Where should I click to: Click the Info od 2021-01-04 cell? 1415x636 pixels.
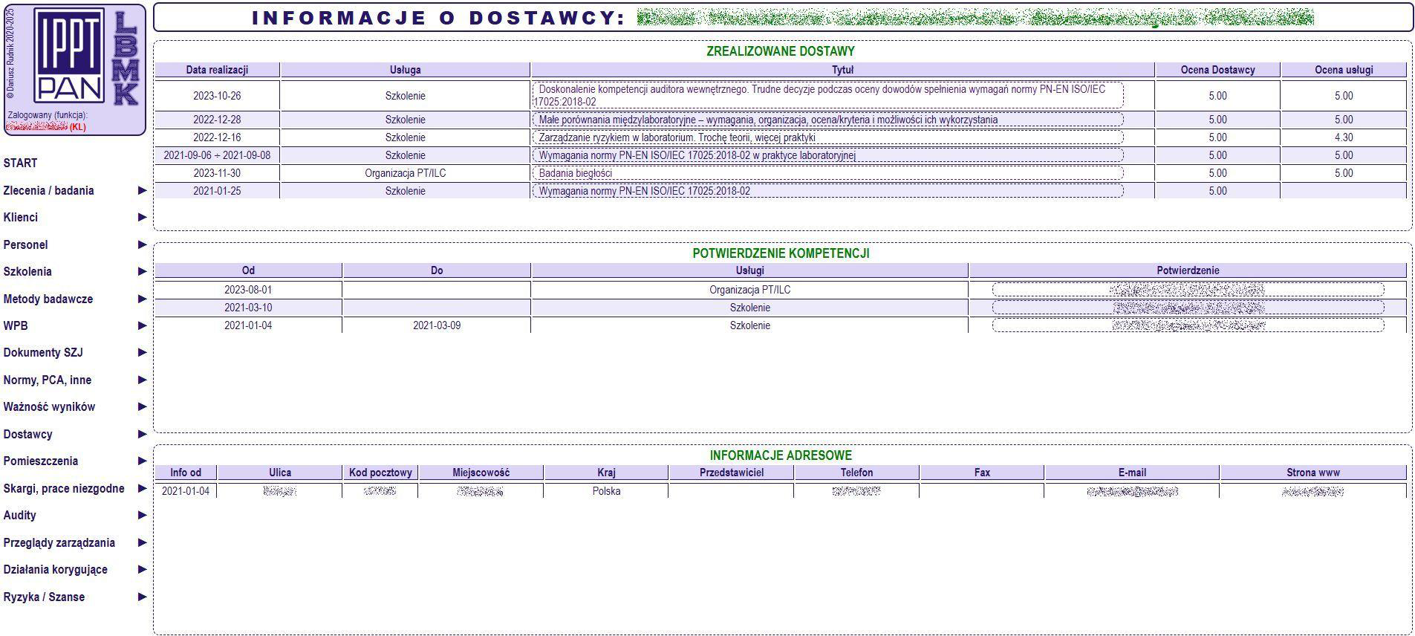(186, 491)
